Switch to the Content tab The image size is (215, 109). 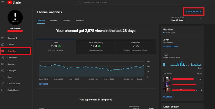(53, 20)
